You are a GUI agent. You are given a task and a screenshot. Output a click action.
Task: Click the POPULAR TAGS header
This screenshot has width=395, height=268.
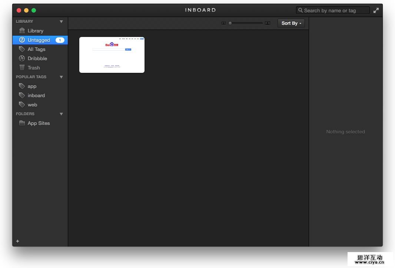[31, 77]
